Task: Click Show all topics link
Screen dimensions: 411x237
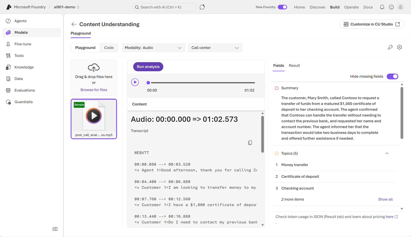Action: click(385, 199)
